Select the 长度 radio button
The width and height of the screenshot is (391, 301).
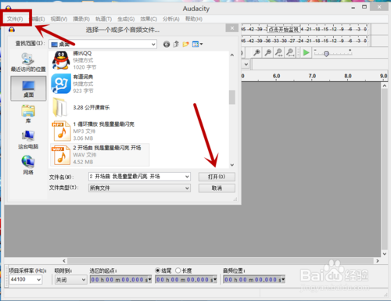[178, 271]
